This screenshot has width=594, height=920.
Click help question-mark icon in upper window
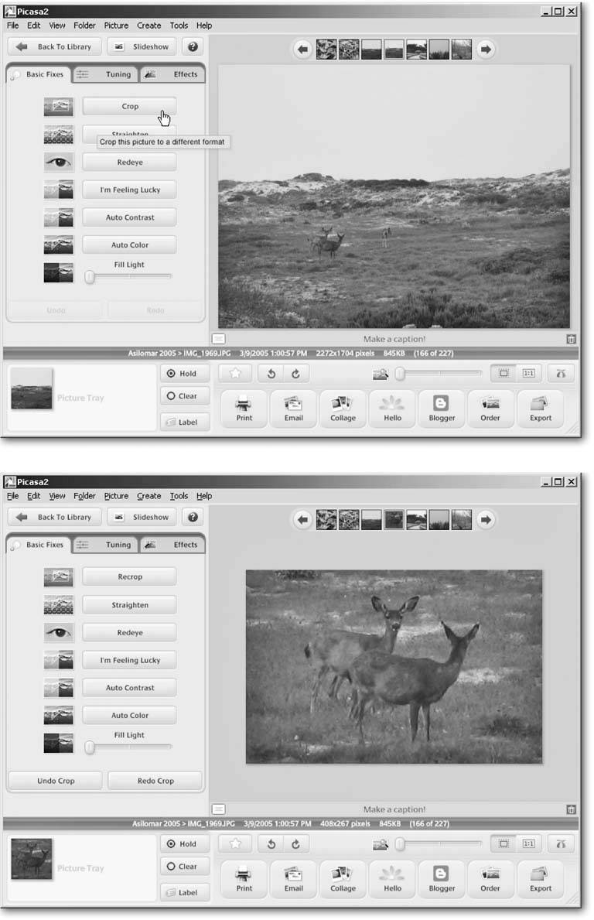[x=193, y=46]
